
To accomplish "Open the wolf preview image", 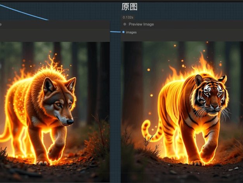I will click(55, 112).
